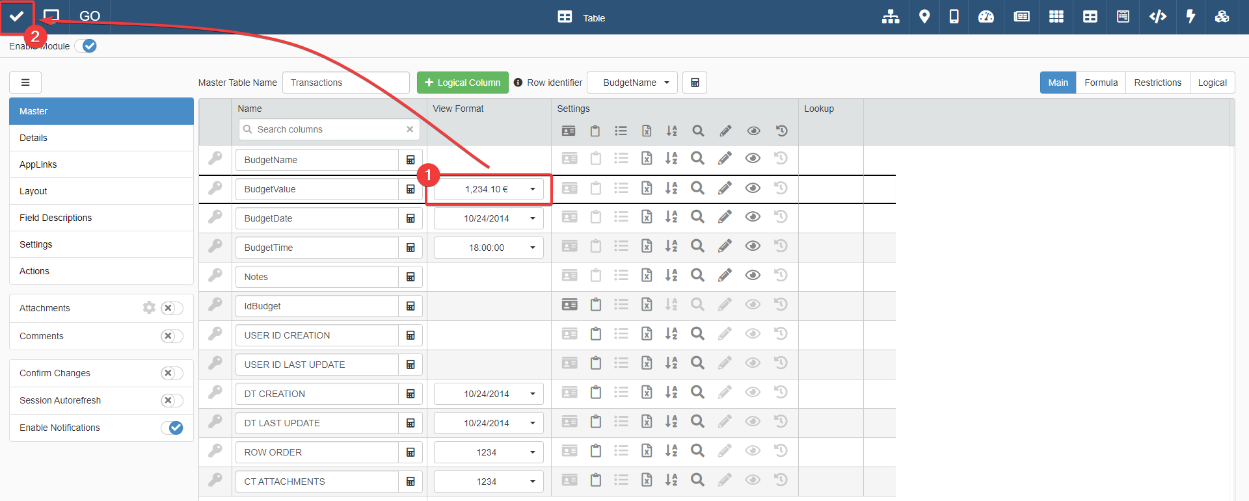
Task: Switch to the Formula tab
Action: pos(1101,83)
